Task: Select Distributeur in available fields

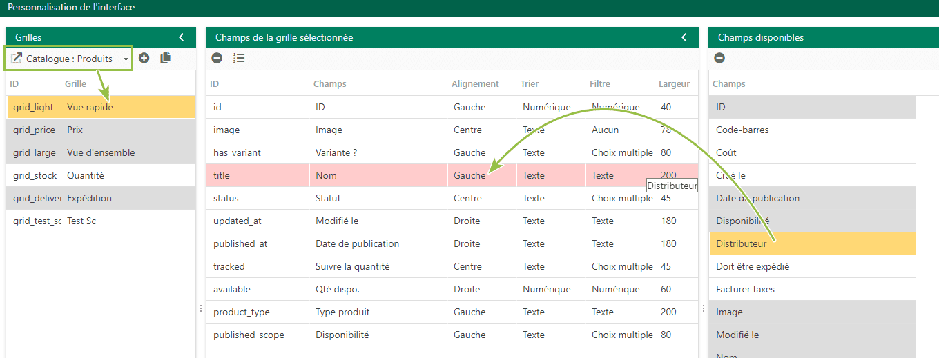Action: click(813, 243)
